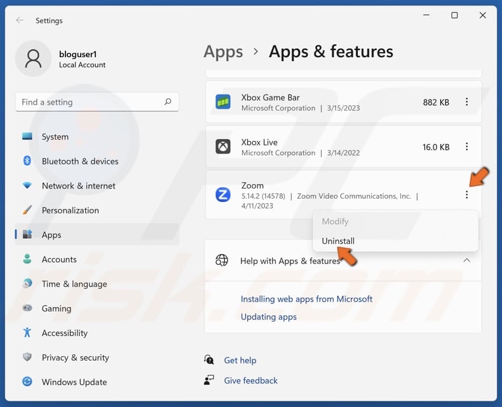Screen dimensions: 502x407
Task: Click the Apps label in the sidebar
Action: pos(51,235)
